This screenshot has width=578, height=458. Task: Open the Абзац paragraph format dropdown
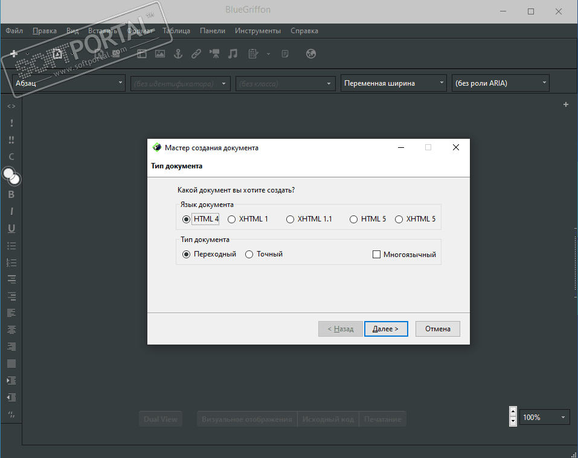pos(69,83)
